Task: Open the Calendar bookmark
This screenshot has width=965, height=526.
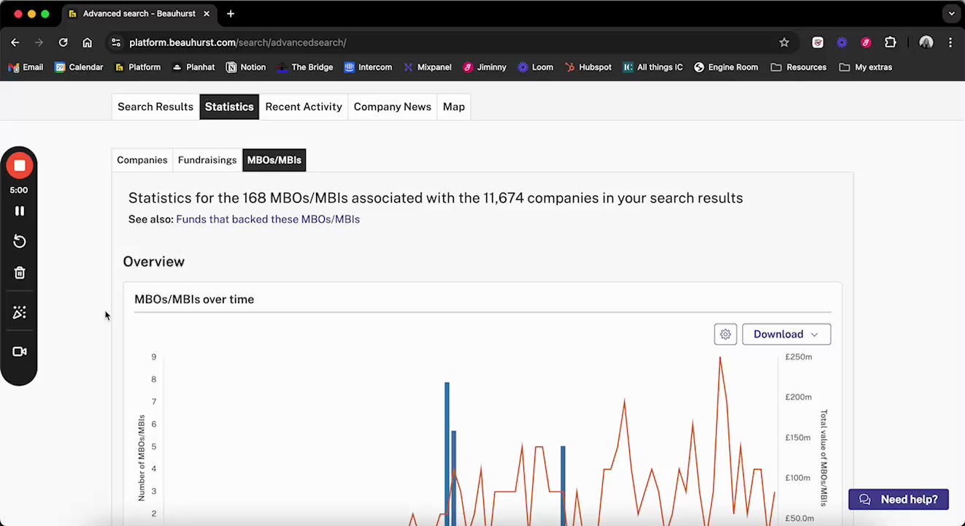Action: [79, 67]
